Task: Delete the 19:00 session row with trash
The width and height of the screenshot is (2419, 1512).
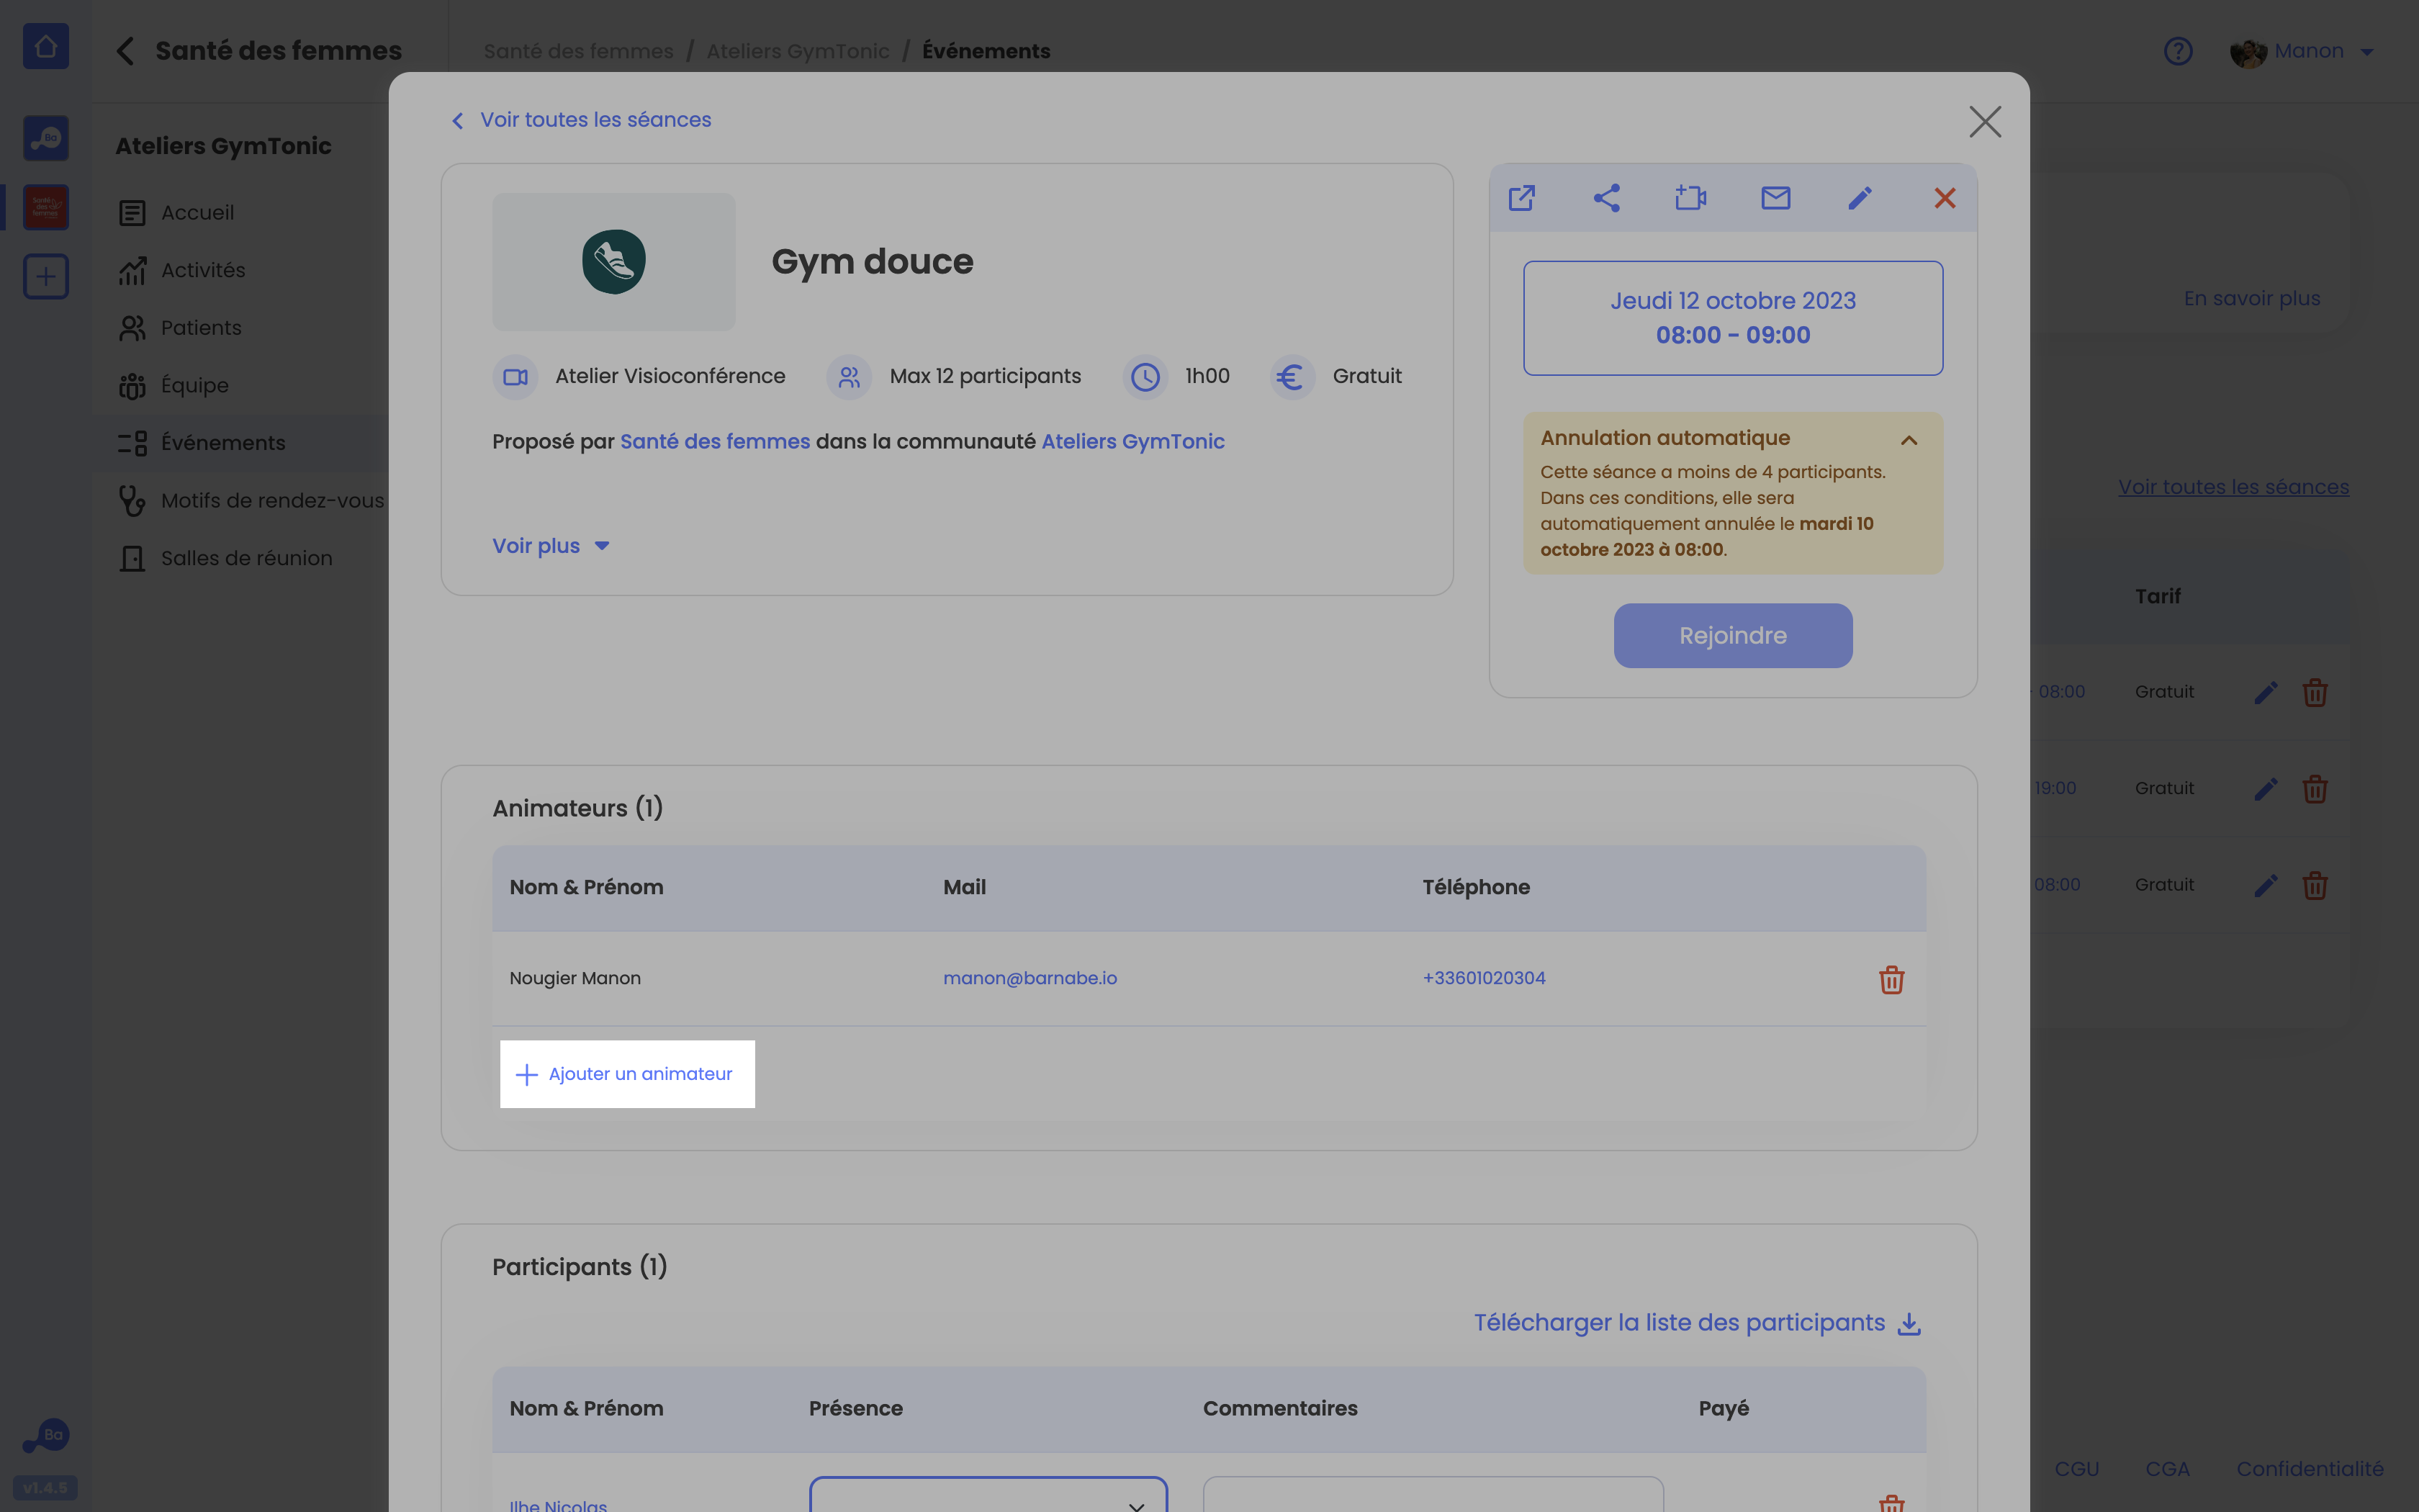Action: click(x=2315, y=789)
